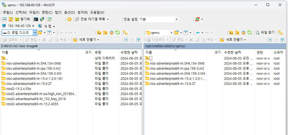288x135 pixels.
Task: Go to local root directory icon
Action: click(105, 33)
